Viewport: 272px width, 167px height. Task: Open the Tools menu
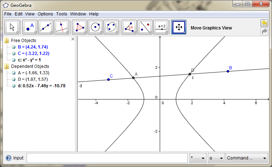[62, 14]
